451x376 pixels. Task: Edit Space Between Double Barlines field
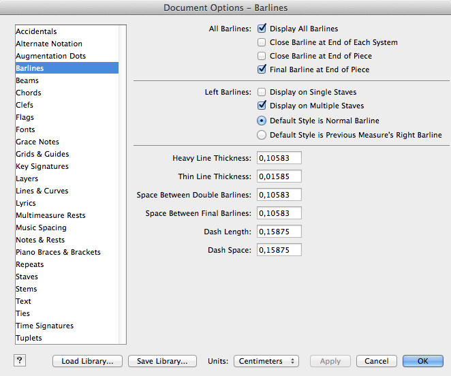tap(279, 195)
